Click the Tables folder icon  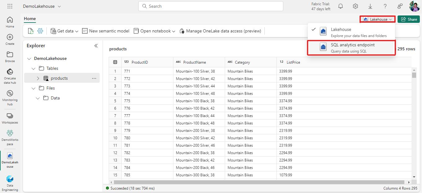tap(41, 68)
